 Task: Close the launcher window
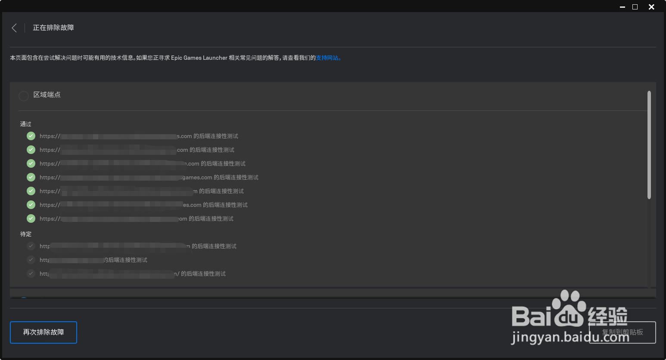[651, 7]
